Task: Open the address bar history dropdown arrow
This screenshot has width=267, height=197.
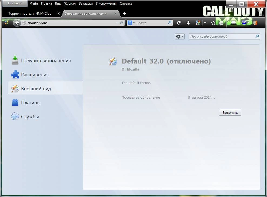Action: 117,23
